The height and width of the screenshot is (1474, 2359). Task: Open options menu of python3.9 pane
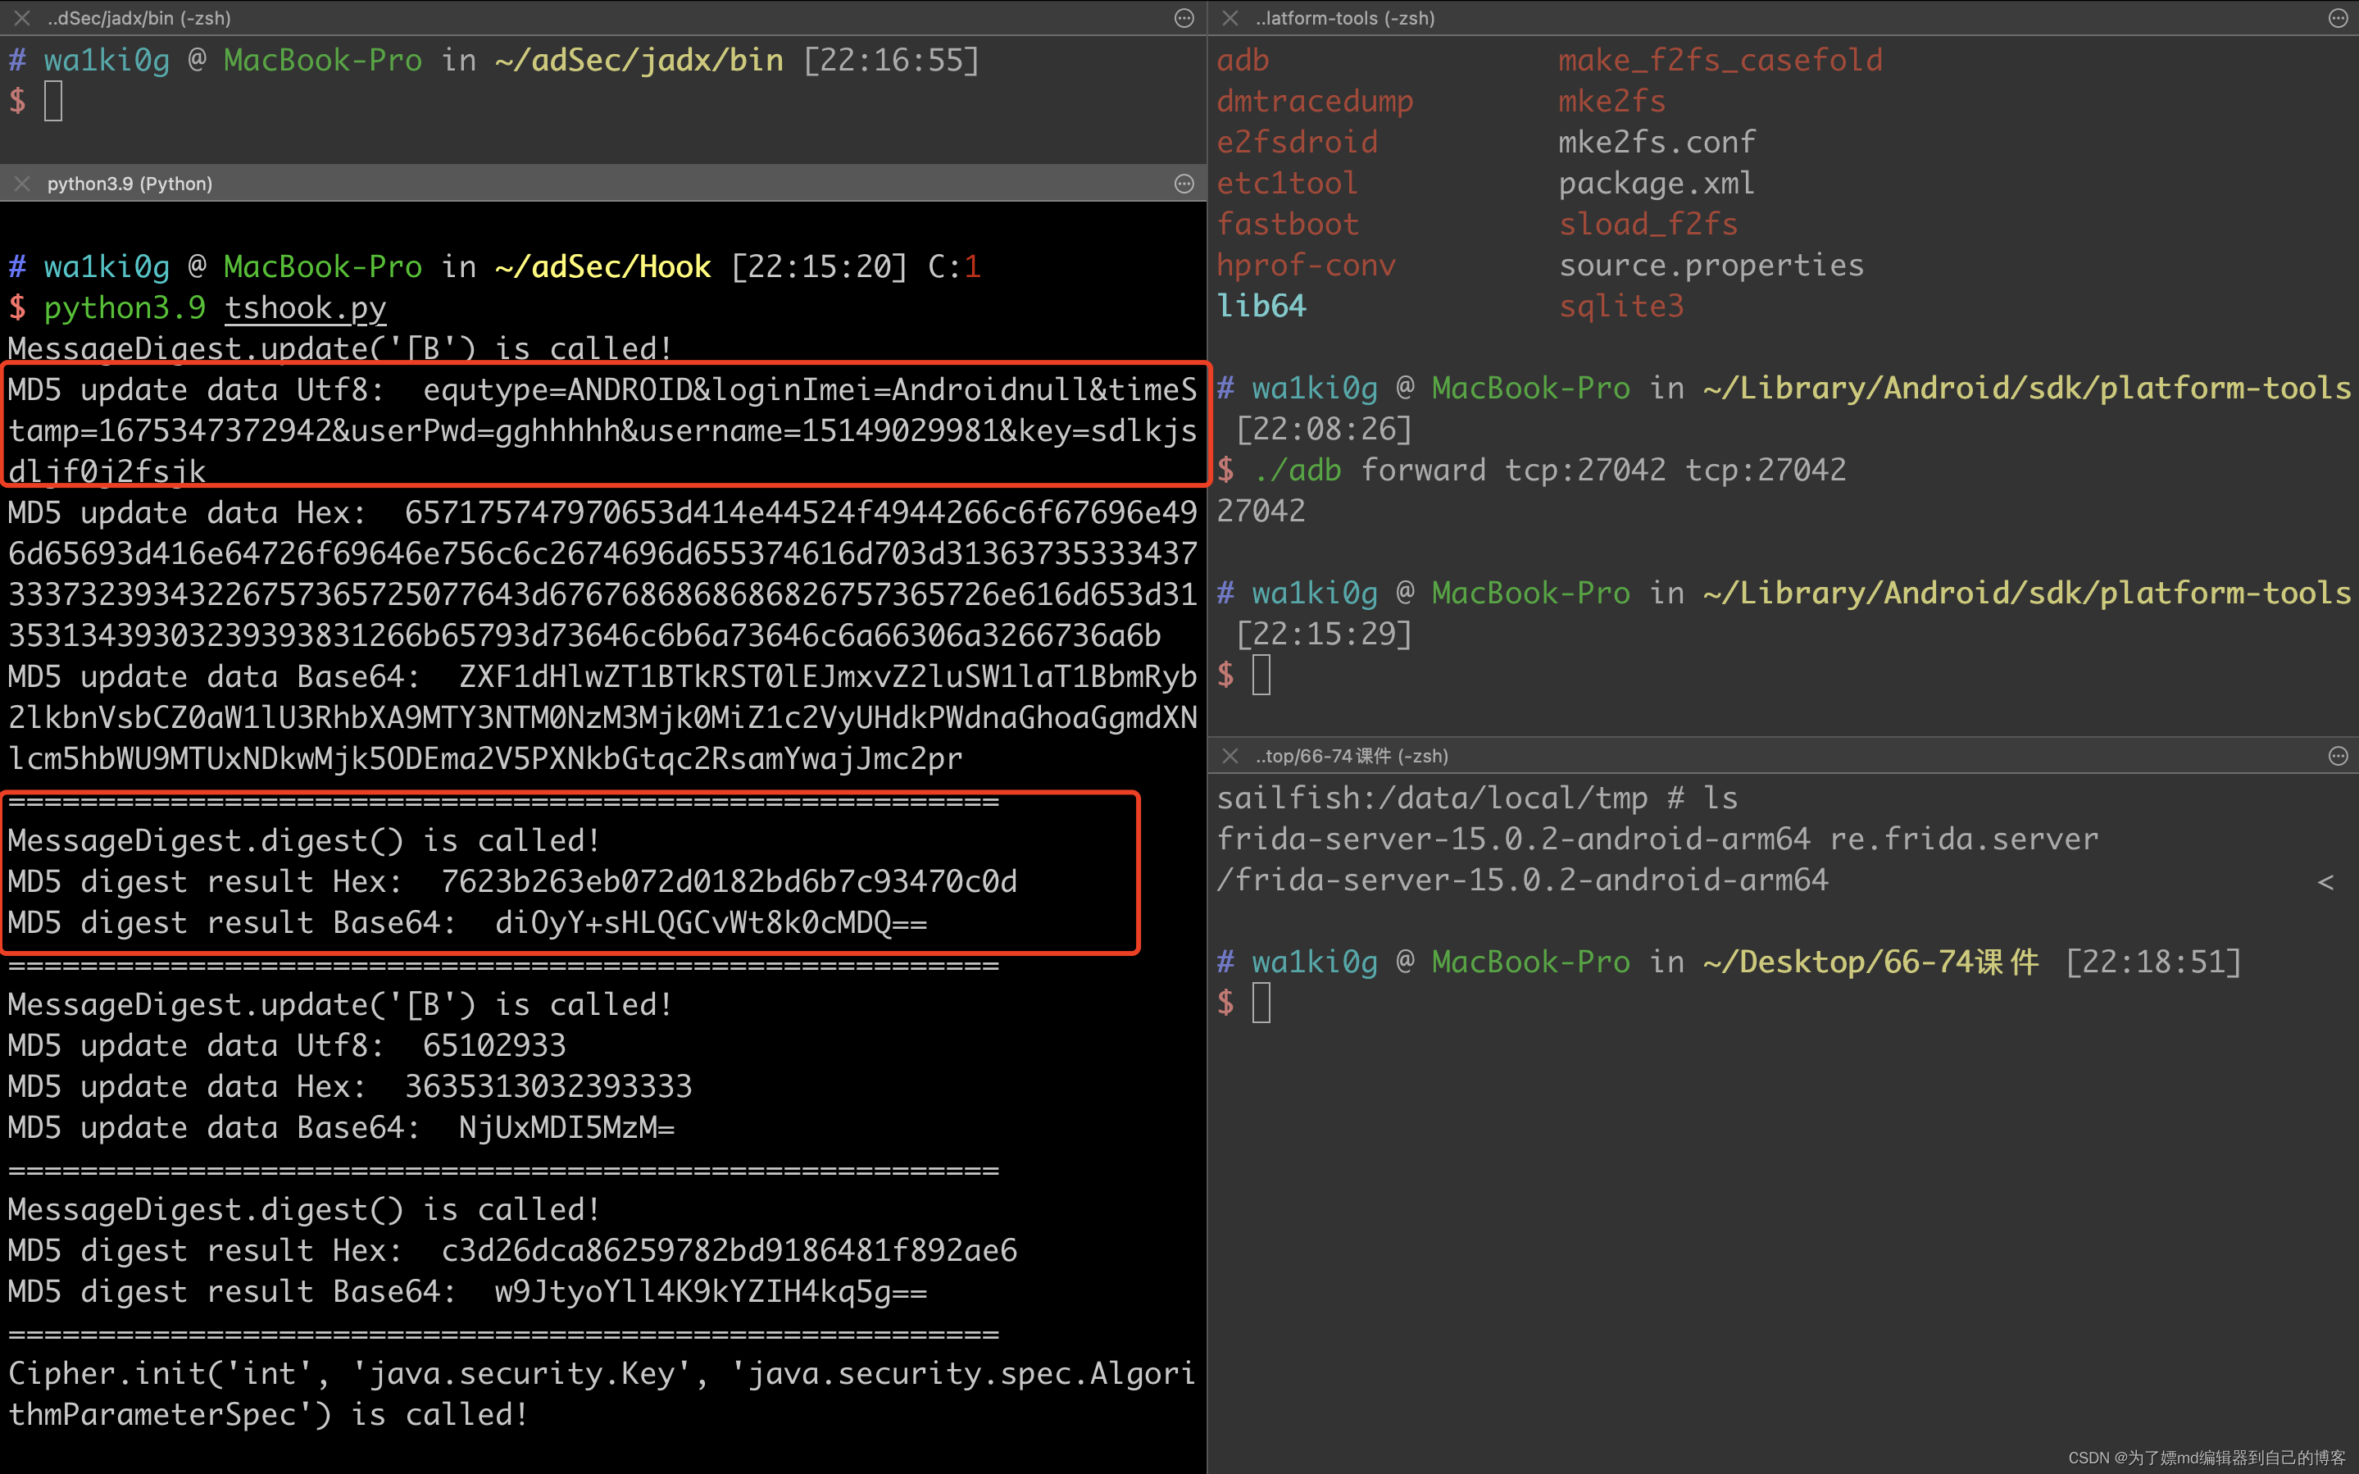click(1184, 184)
